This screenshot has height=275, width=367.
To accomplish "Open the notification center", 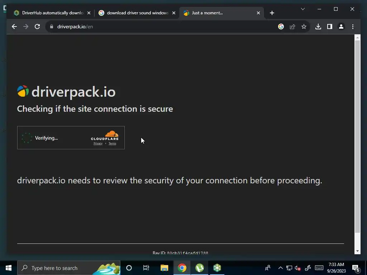I will (x=356, y=268).
